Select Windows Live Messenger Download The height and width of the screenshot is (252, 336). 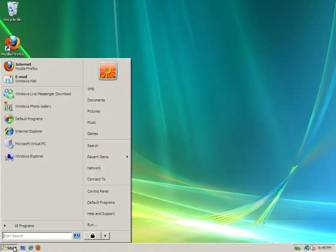tap(42, 94)
